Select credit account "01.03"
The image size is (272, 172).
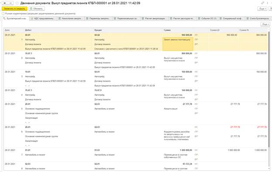pyautogui.click(x=97, y=150)
